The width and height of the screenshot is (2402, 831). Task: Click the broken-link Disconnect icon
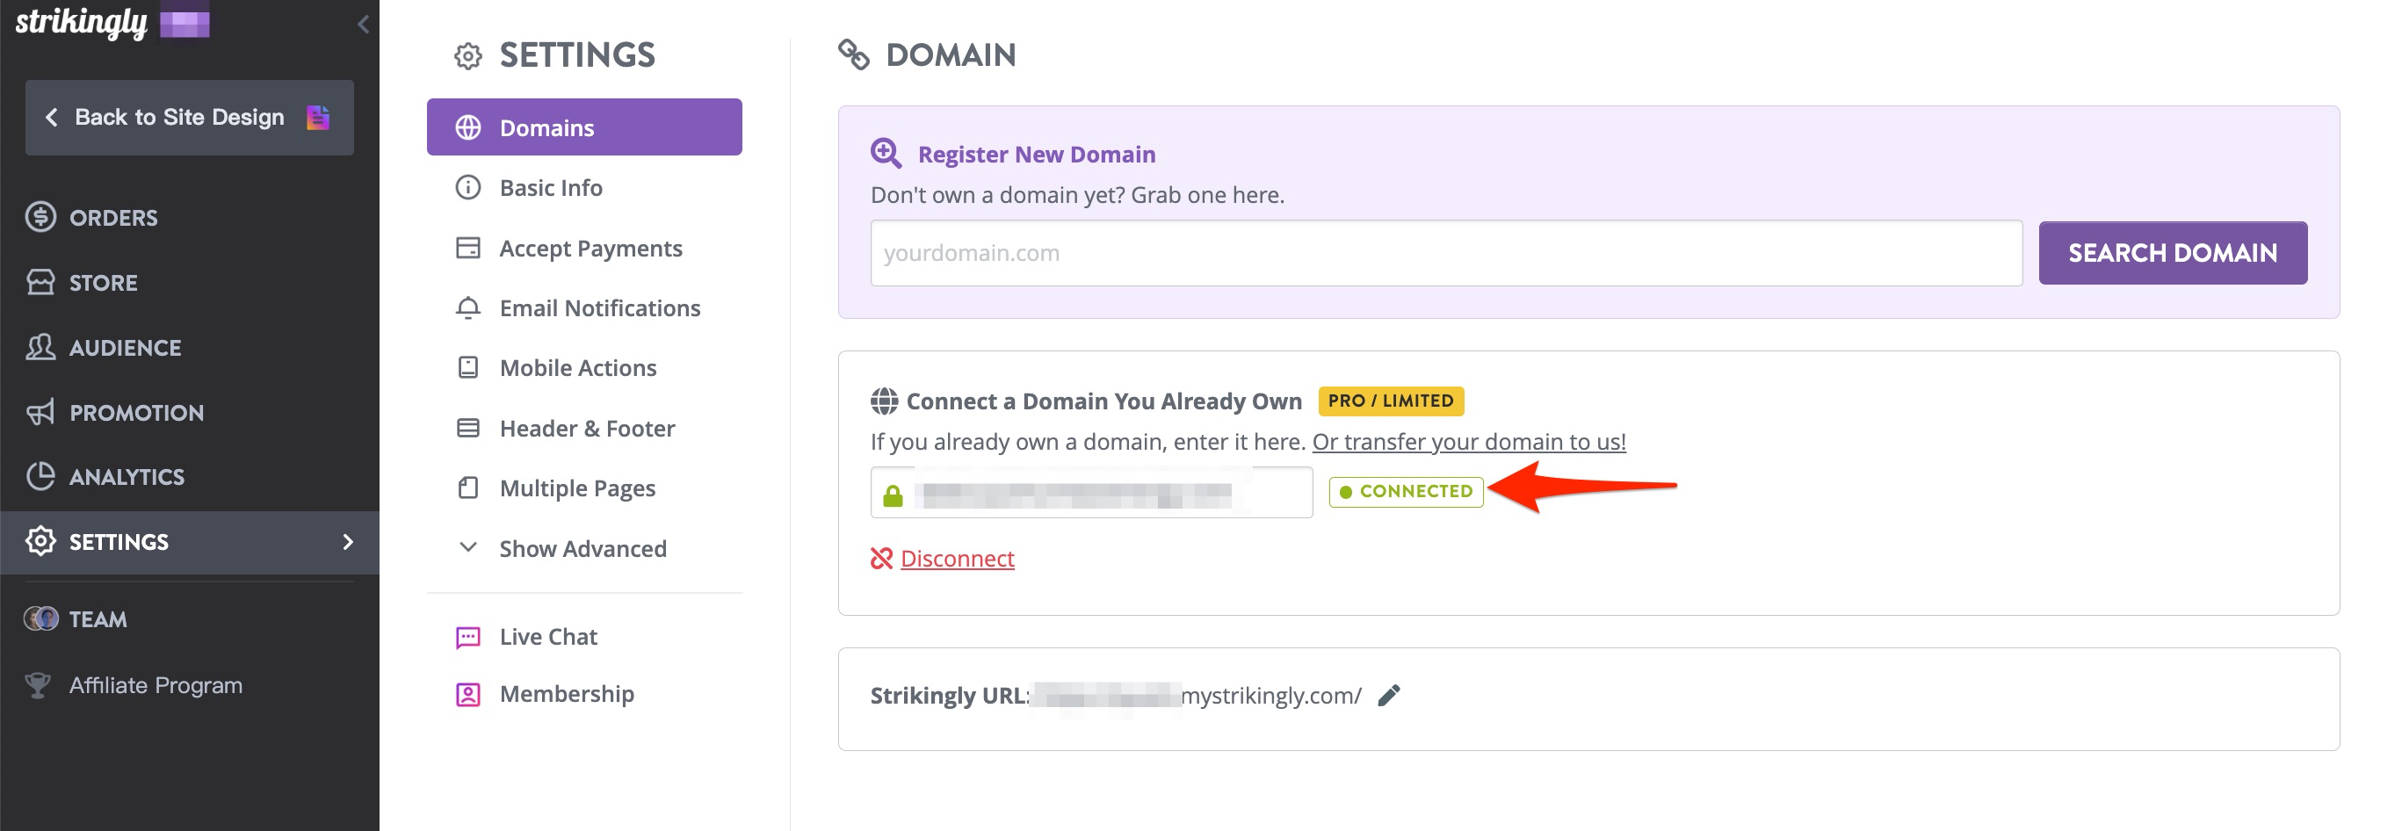point(881,558)
